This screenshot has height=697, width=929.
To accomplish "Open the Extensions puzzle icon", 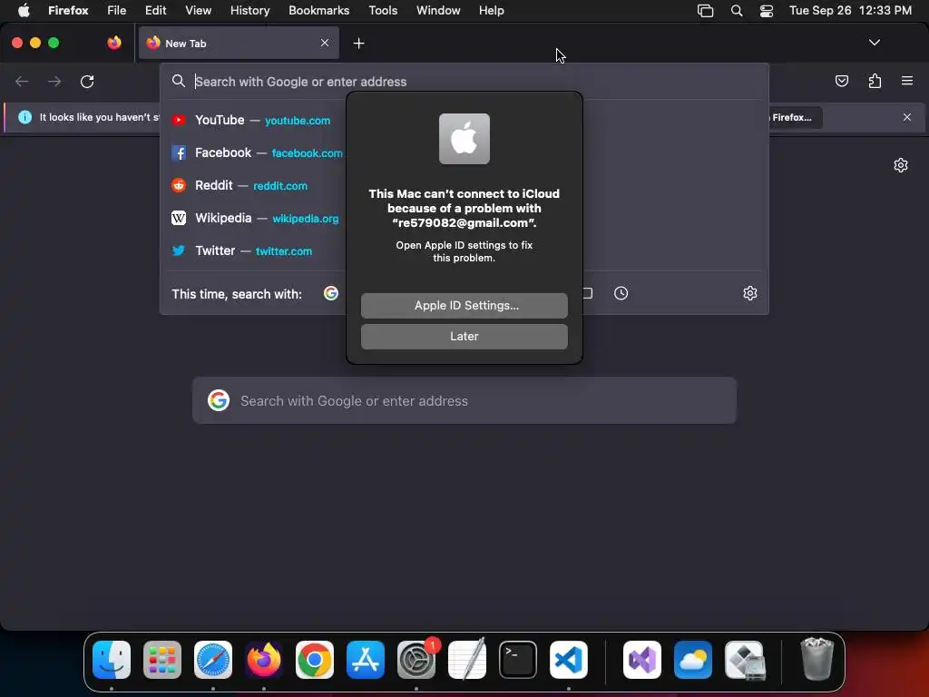I will 875,81.
